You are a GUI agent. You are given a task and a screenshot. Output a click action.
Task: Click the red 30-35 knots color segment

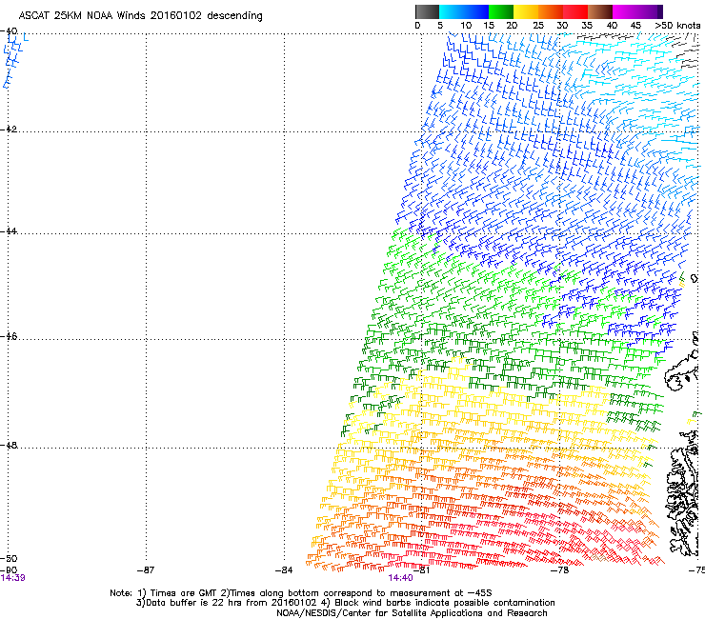coord(575,11)
